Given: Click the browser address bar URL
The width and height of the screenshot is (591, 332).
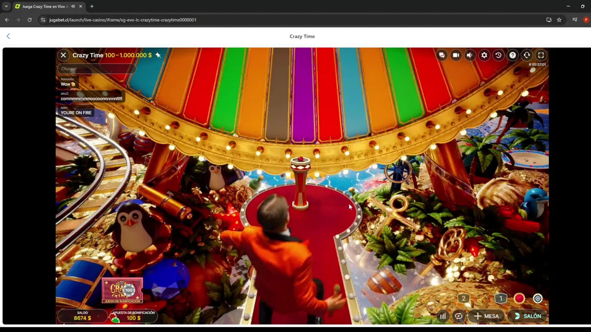Looking at the screenshot, I should (123, 20).
